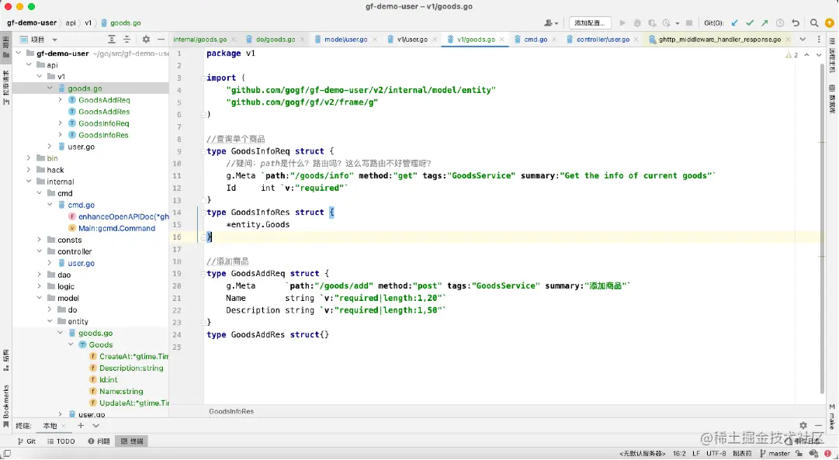Select GoodsAddRes in project tree
Screen dimensions: 839x460
tap(104, 112)
